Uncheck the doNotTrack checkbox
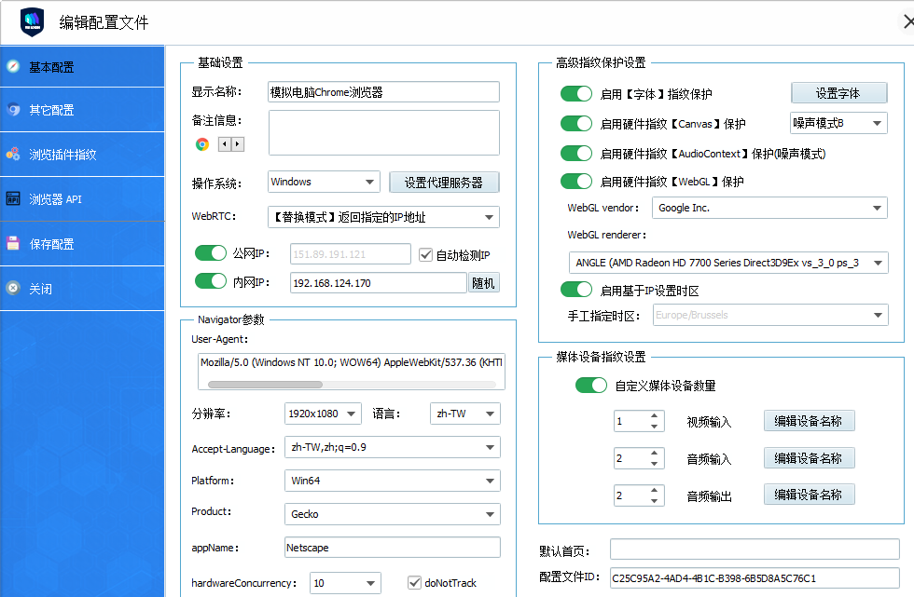This screenshot has height=597, width=914. (x=413, y=582)
